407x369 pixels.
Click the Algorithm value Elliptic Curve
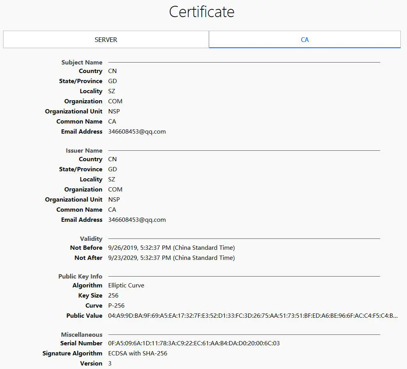tap(126, 285)
